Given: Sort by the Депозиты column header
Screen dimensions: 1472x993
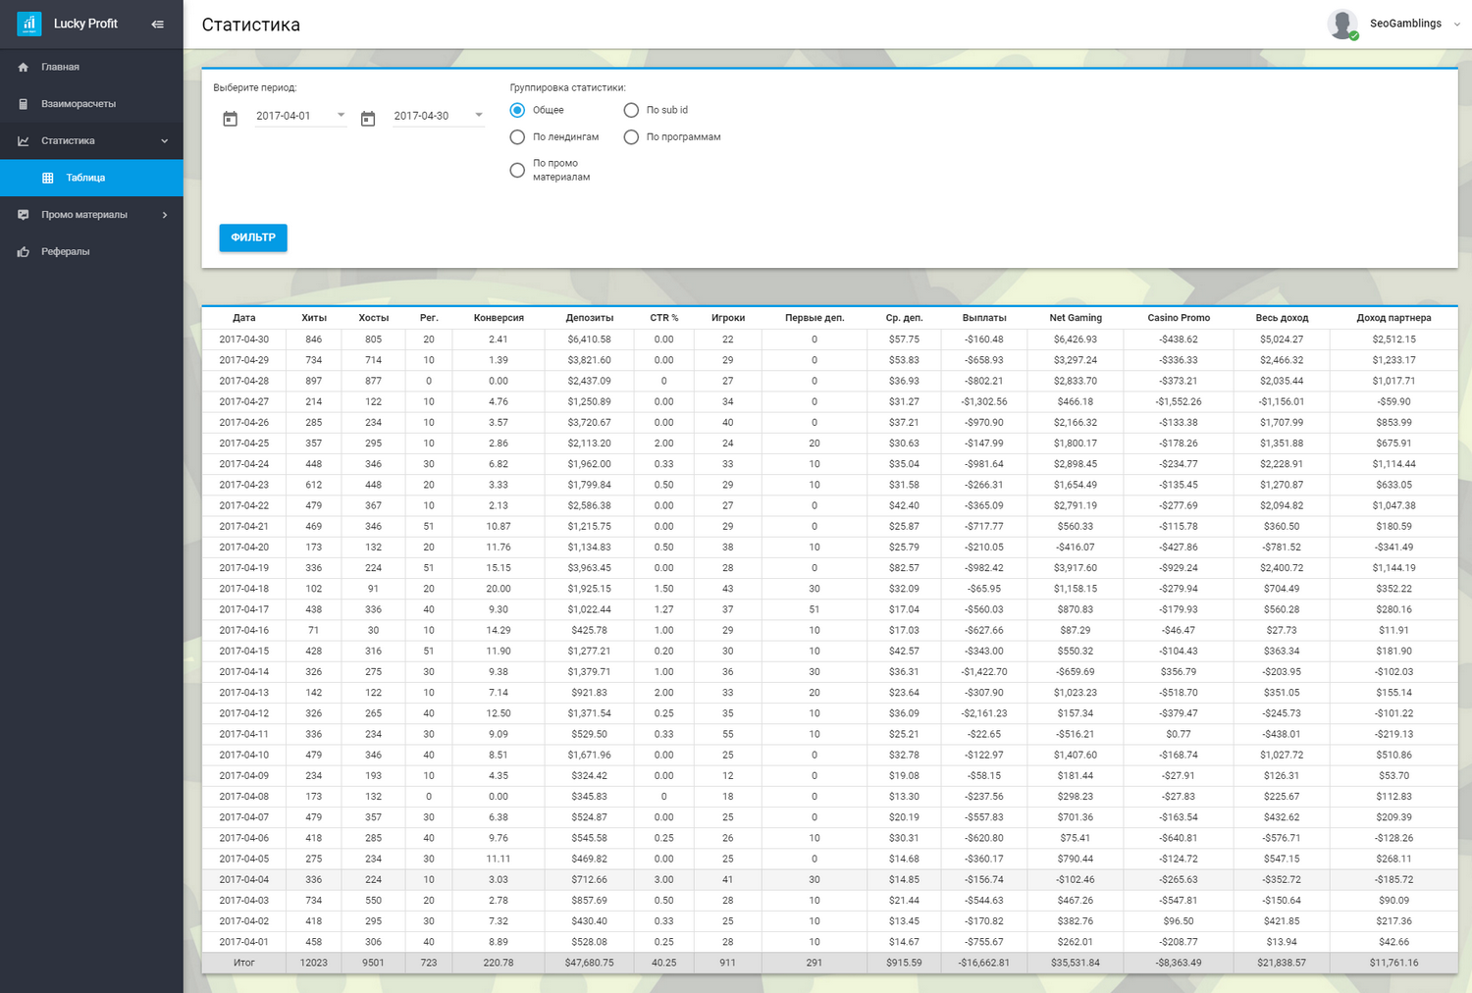Looking at the screenshot, I should (x=590, y=318).
